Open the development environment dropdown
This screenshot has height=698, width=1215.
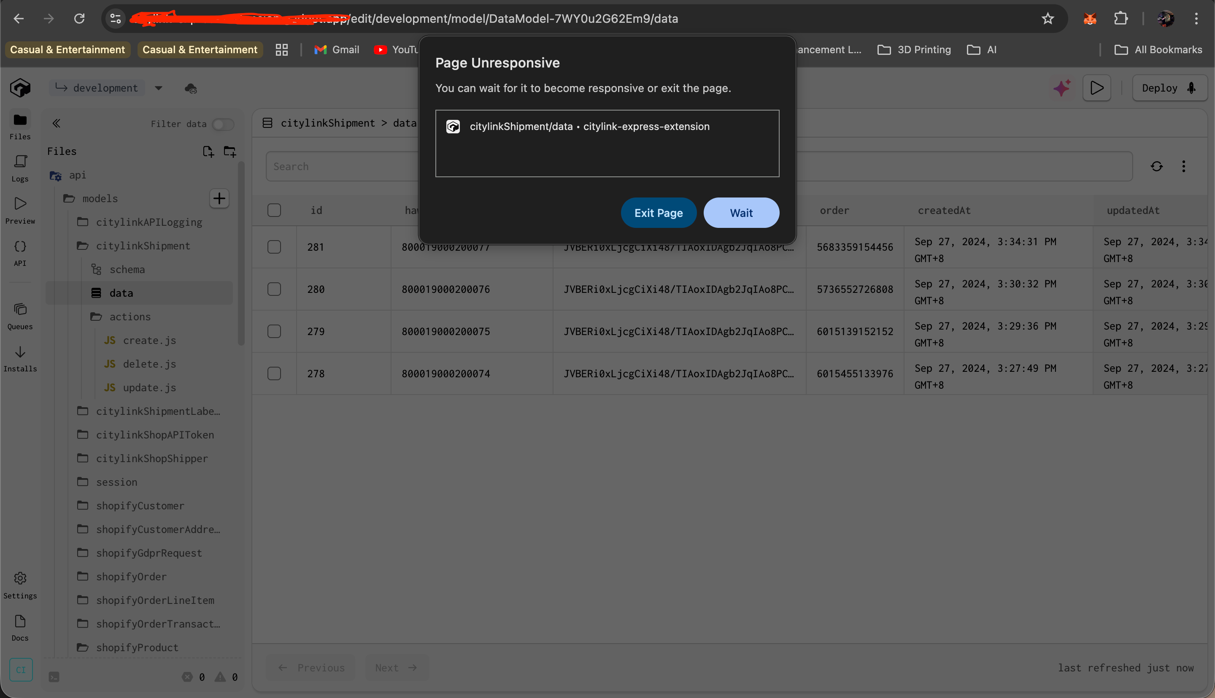[158, 88]
